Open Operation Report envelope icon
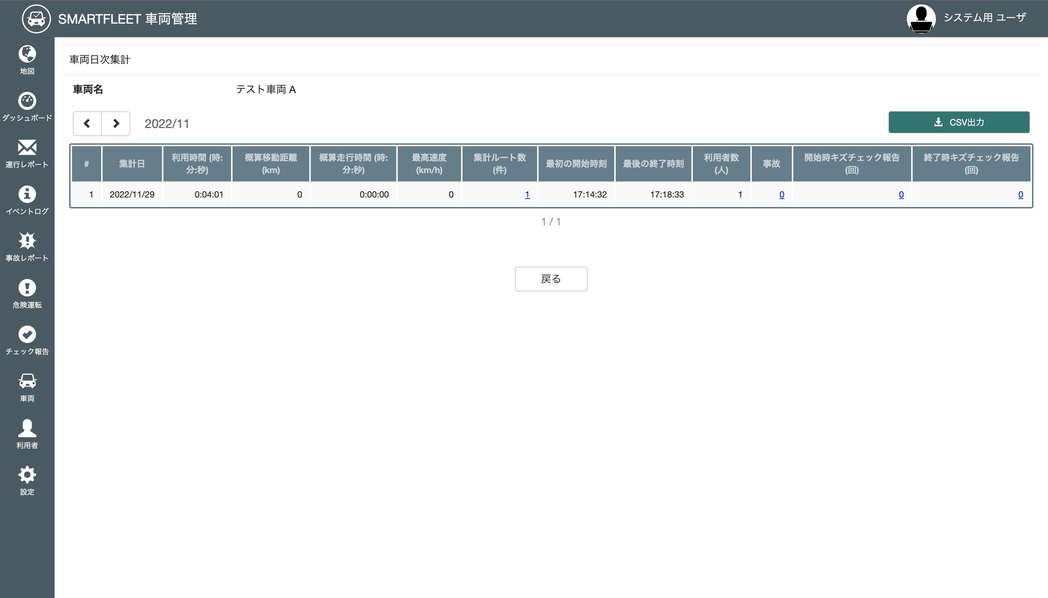Image resolution: width=1048 pixels, height=598 pixels. [x=27, y=147]
